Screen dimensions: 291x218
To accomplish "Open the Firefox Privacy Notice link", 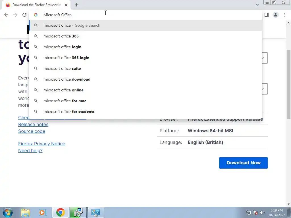I will (42, 144).
